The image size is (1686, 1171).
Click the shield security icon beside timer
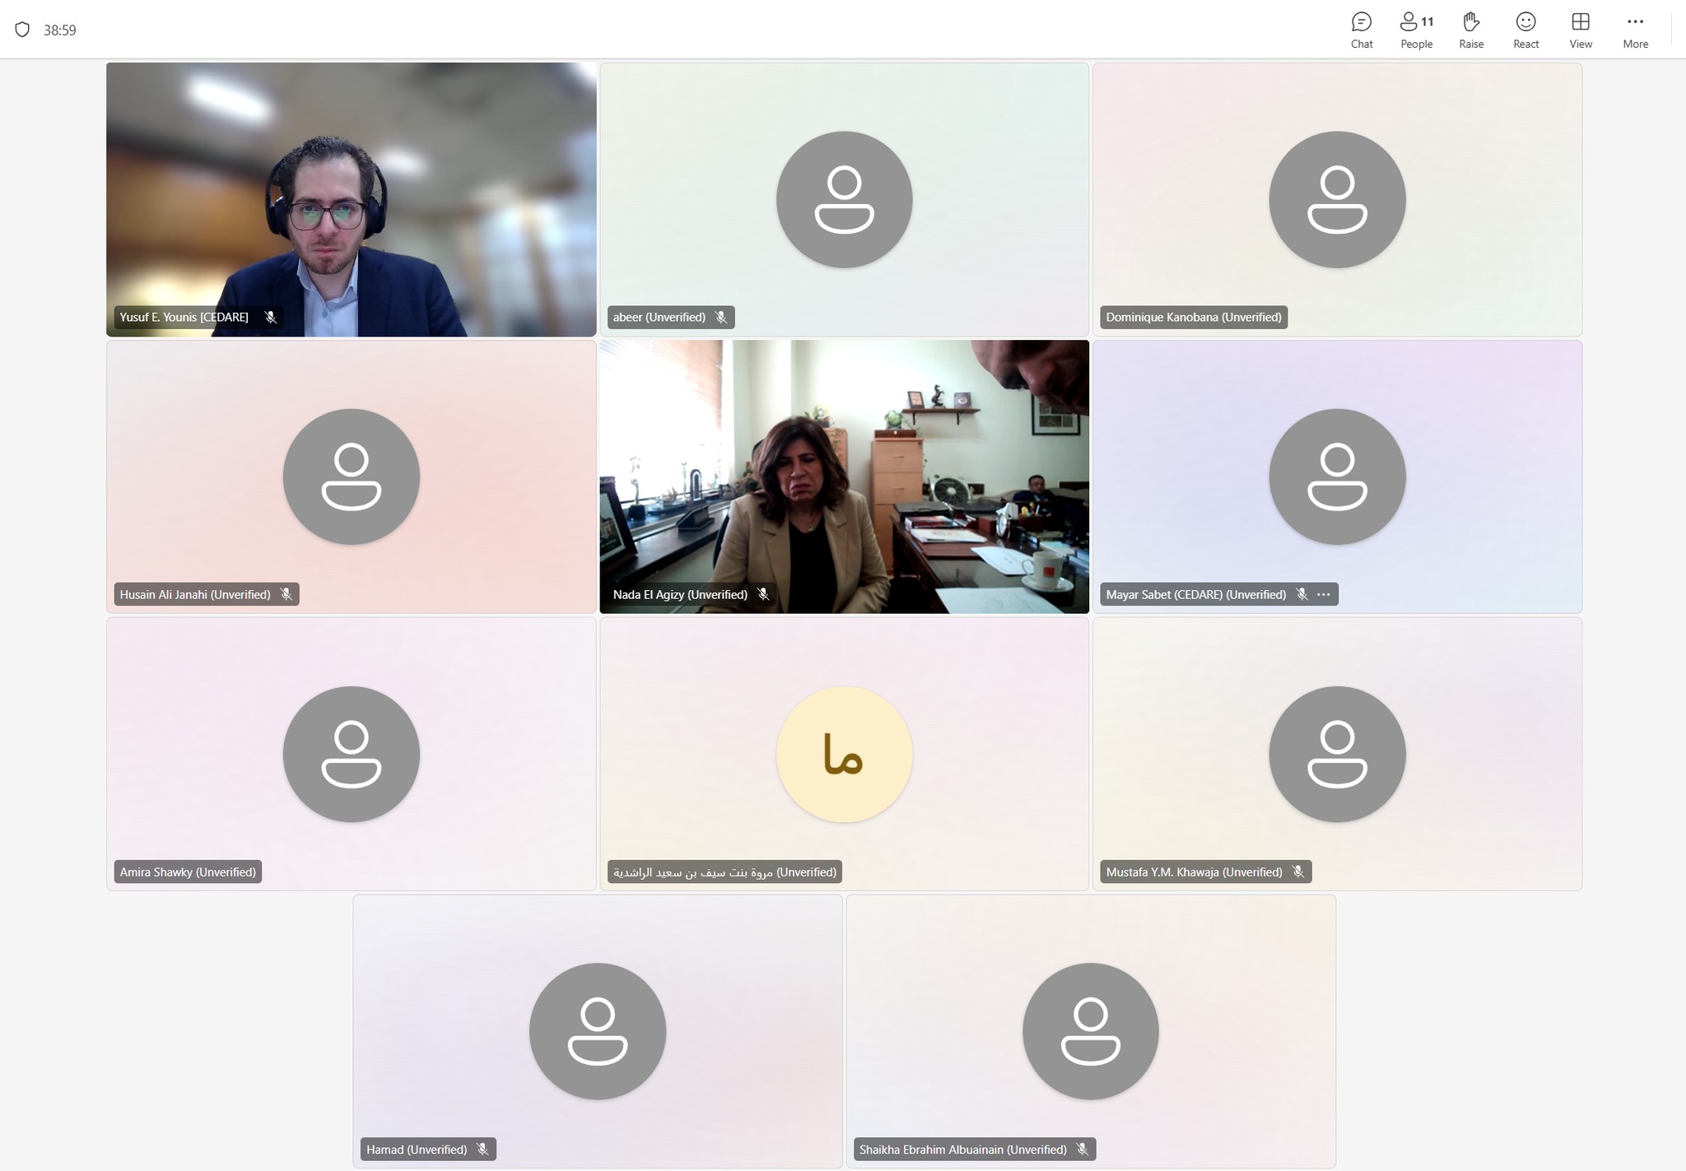22,30
